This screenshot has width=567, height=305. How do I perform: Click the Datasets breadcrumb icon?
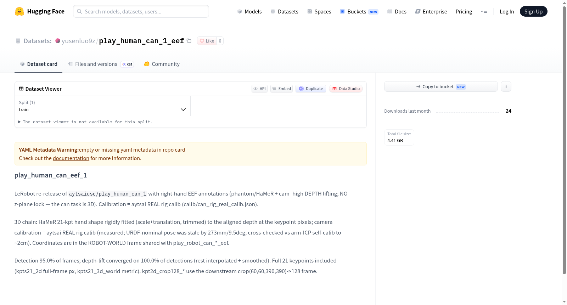click(x=18, y=41)
